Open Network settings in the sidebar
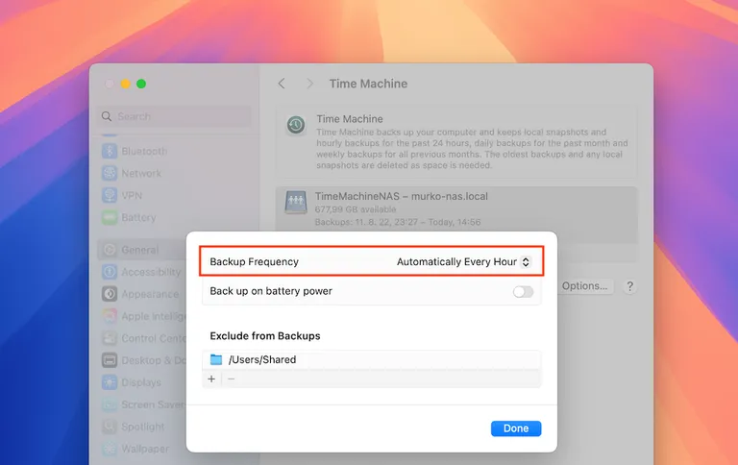Viewport: 738px width, 465px height. coord(141,173)
